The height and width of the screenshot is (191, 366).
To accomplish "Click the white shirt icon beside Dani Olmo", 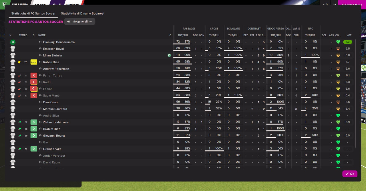I will point(13,102).
